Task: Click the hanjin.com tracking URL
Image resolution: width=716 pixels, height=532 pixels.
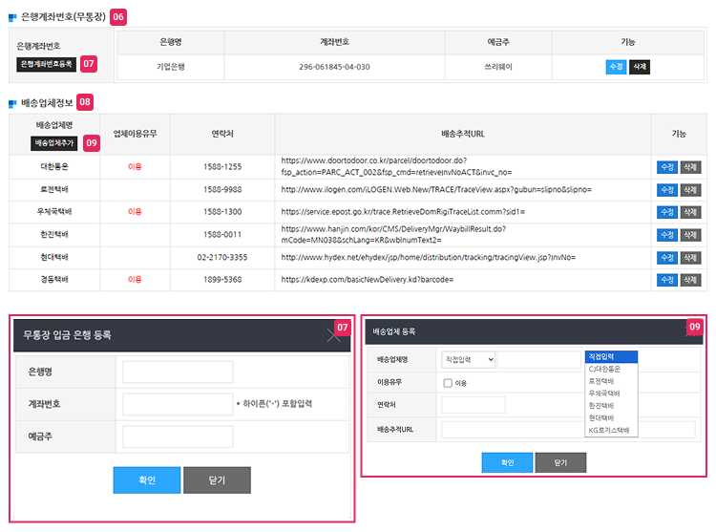Action: coord(393,234)
